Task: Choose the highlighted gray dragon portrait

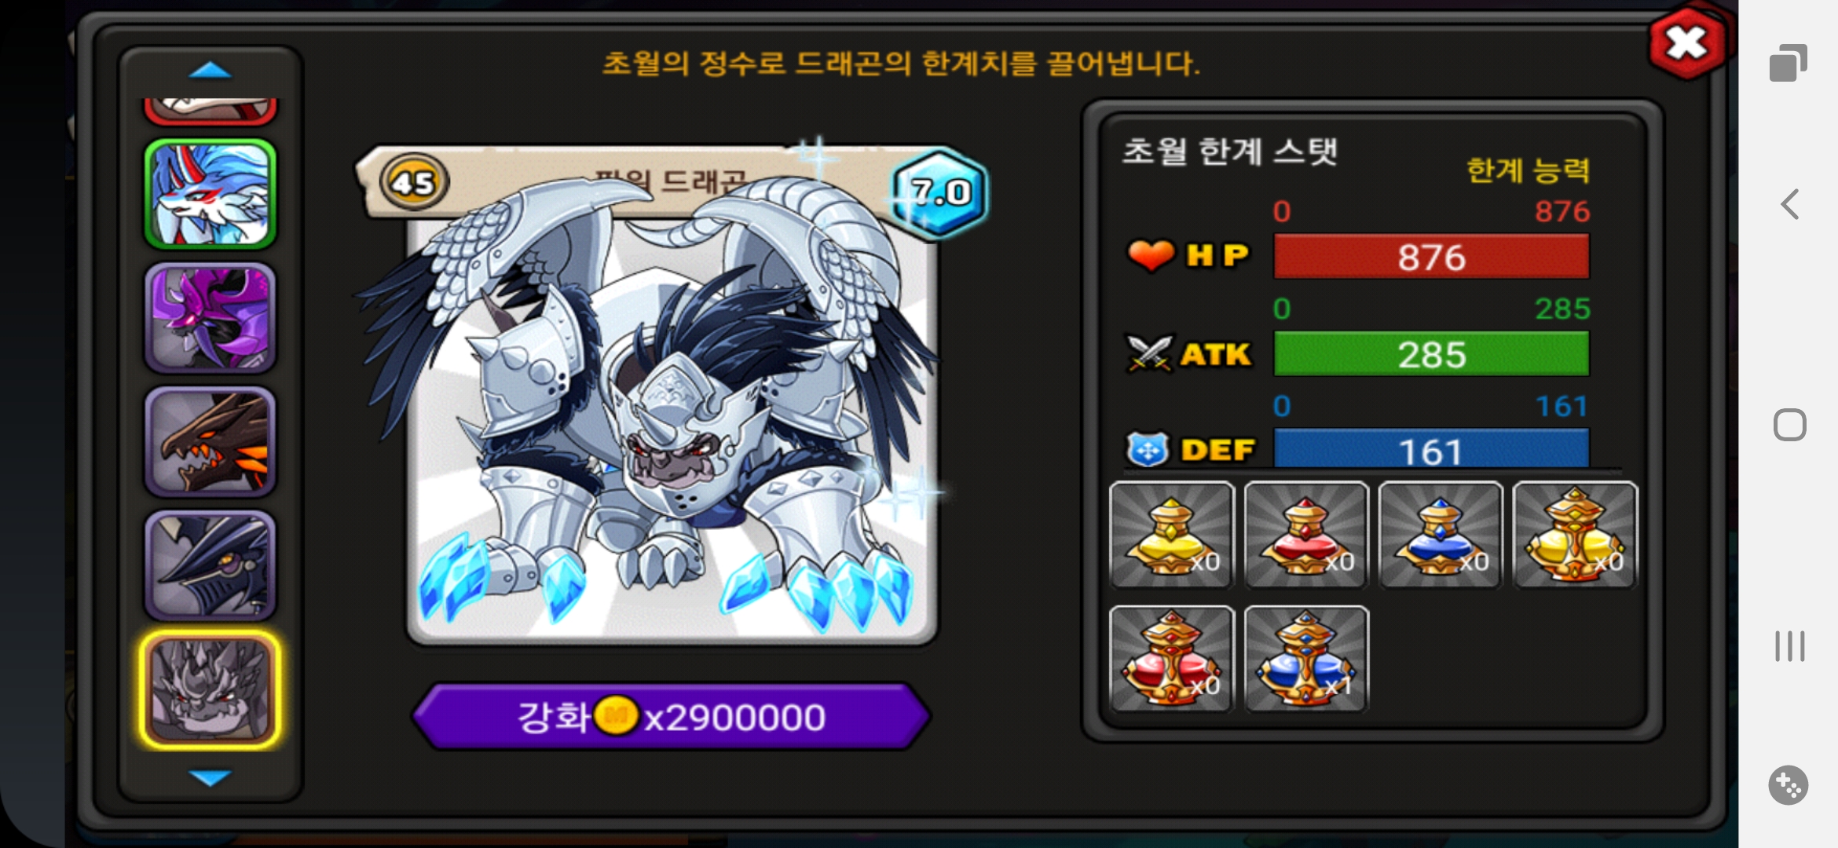Action: [210, 689]
